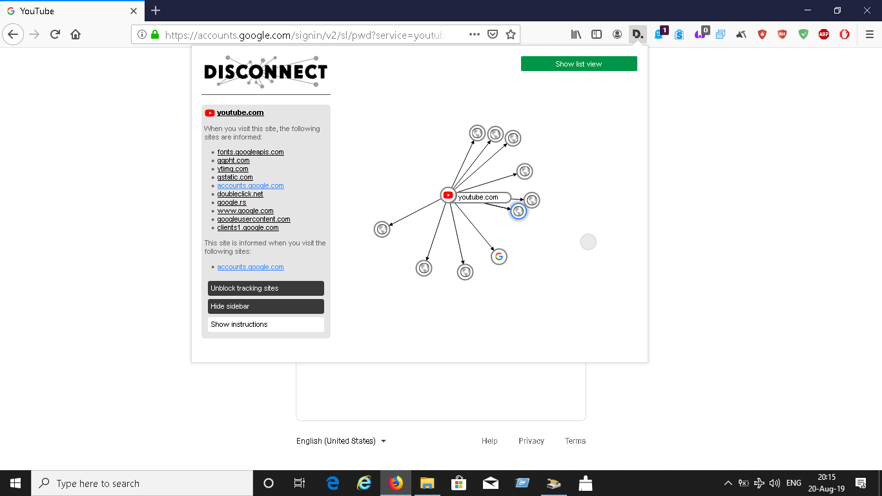Open the Mail app from the taskbar
Viewport: 882px width, 496px height.
point(490,483)
